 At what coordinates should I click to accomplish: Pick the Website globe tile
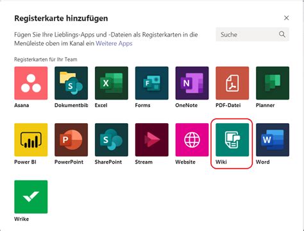click(192, 140)
